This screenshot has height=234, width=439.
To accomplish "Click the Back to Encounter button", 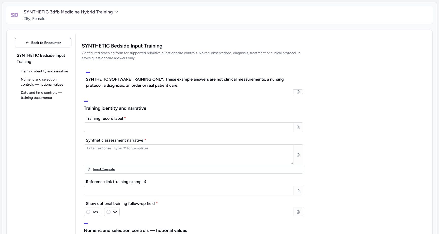I will click(43, 43).
